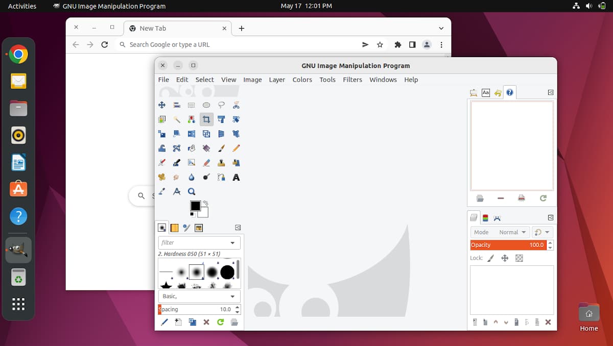The height and width of the screenshot is (346, 613).
Task: Toggle lock alpha channel
Action: point(520,258)
